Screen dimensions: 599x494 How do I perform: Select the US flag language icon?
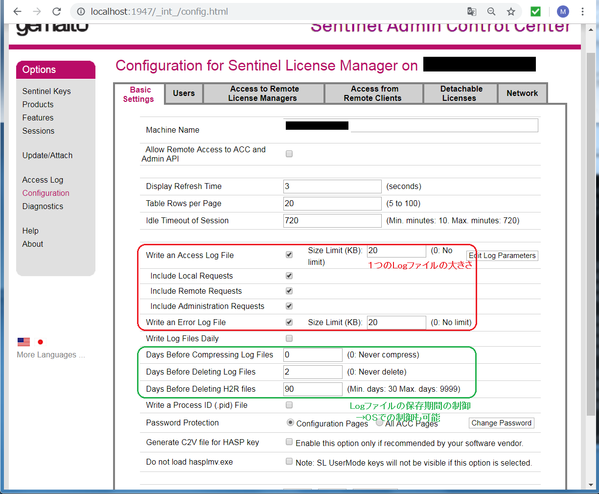(23, 342)
